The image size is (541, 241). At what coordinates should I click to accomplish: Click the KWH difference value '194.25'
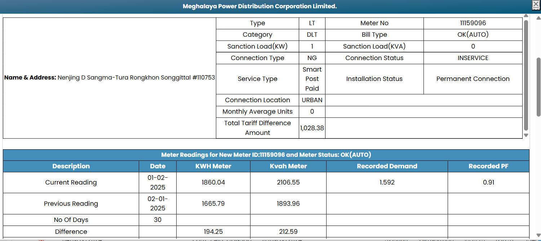coord(213,232)
